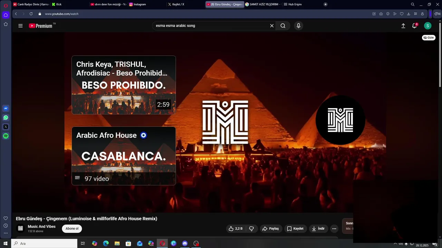Open X (Twitter) in Opera sidebar
The width and height of the screenshot is (442, 248).
[x=6, y=127]
